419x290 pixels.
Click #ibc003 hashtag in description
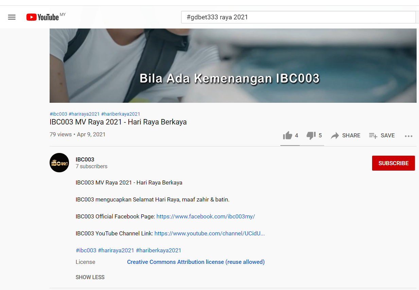(x=86, y=250)
